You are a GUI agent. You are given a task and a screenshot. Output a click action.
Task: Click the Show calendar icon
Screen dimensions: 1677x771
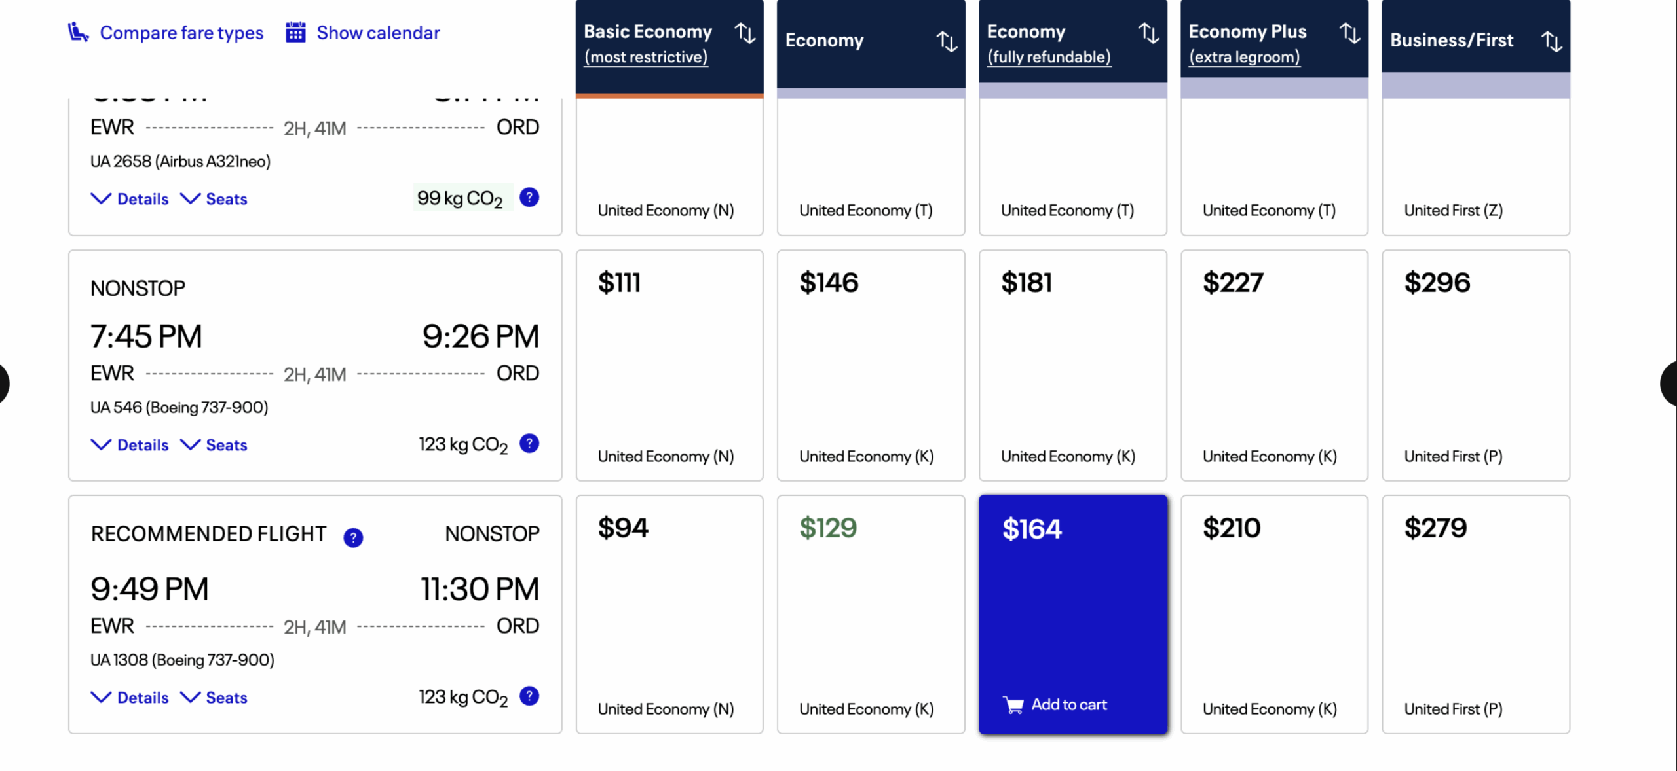(x=295, y=32)
